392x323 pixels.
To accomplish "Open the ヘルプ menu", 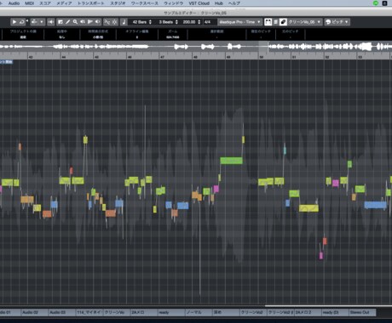I will (234, 3).
